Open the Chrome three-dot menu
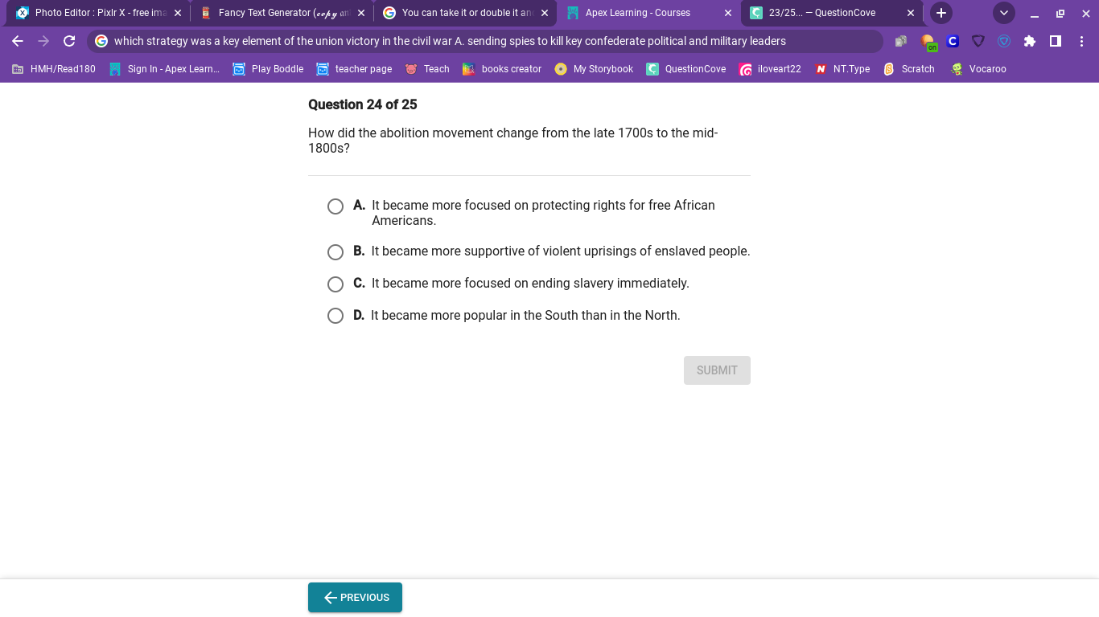 tap(1081, 41)
